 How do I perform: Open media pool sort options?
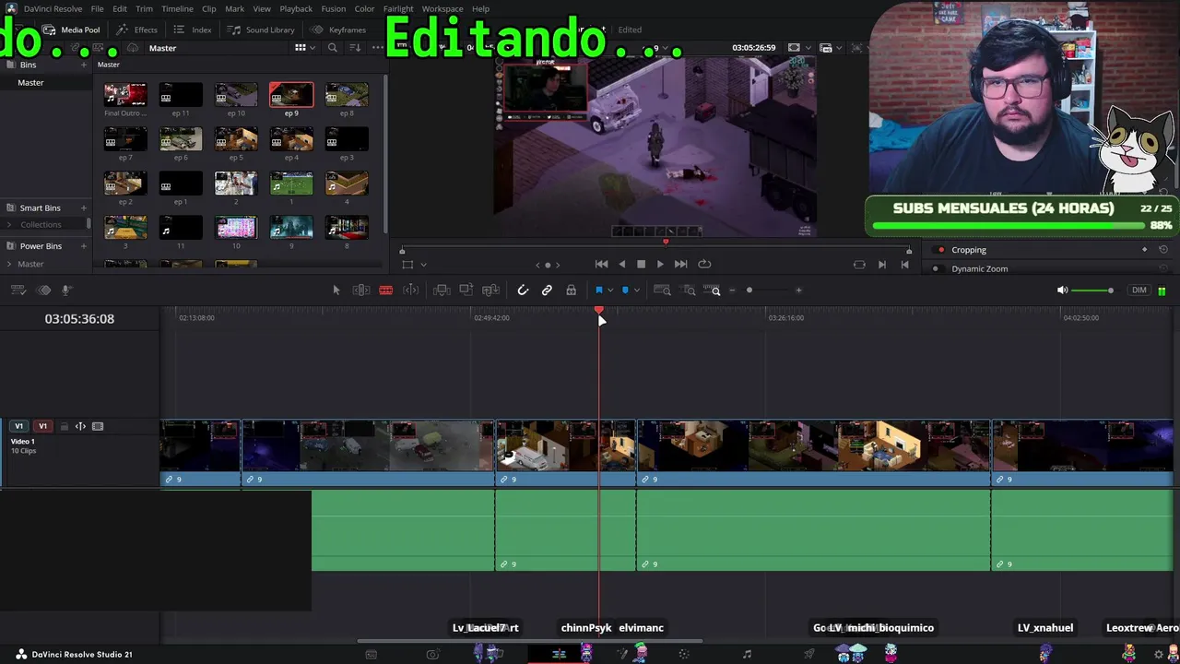point(355,48)
